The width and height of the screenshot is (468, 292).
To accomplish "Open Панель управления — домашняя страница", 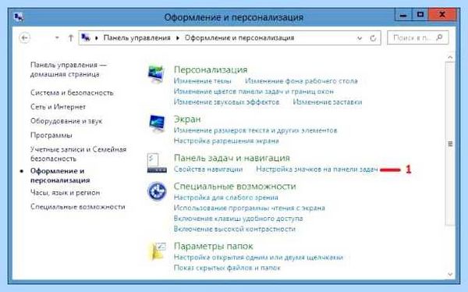I will click(69, 69).
